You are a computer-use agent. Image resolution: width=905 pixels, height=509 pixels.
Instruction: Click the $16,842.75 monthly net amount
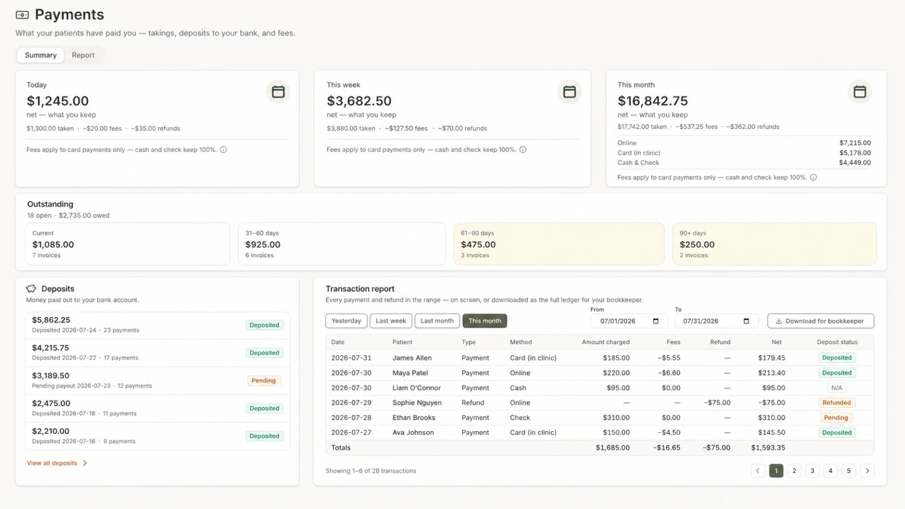(653, 101)
